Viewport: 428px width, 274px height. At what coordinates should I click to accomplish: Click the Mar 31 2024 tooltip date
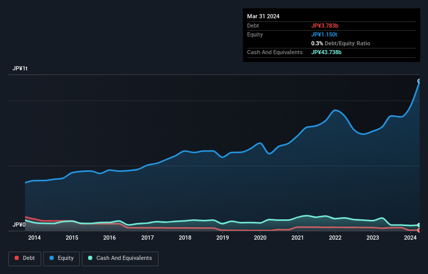263,16
